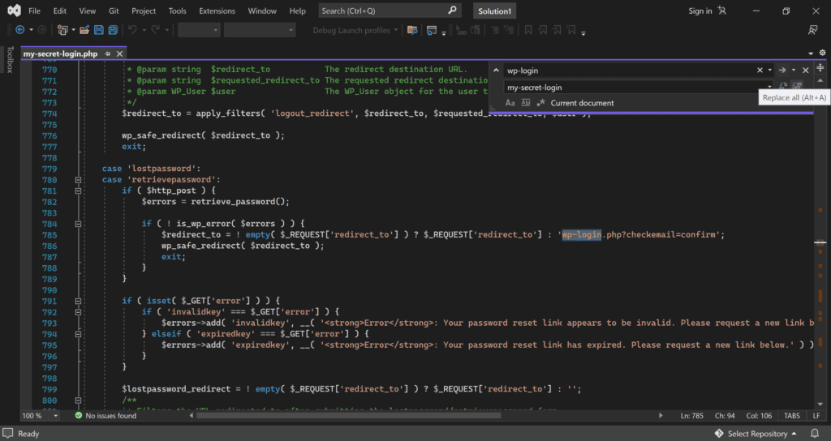The height and width of the screenshot is (441, 831).
Task: Click the notifications bell icon
Action: pyautogui.click(x=815, y=433)
